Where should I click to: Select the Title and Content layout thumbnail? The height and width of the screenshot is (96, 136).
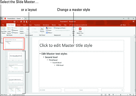pyautogui.click(x=16, y=67)
